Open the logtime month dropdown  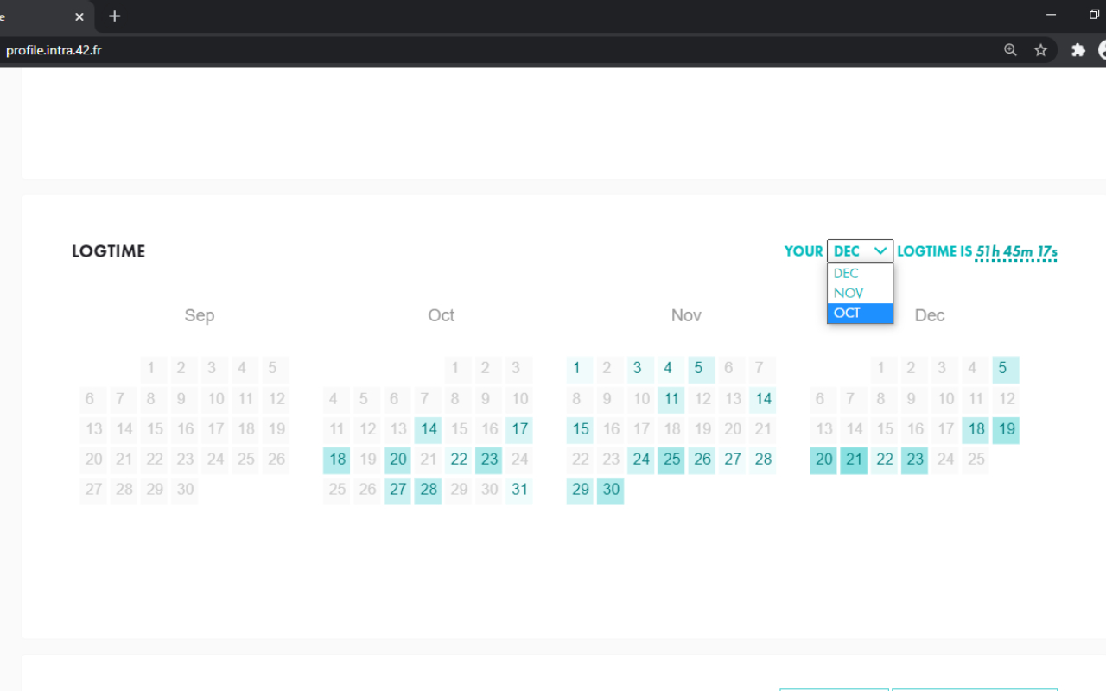(860, 251)
